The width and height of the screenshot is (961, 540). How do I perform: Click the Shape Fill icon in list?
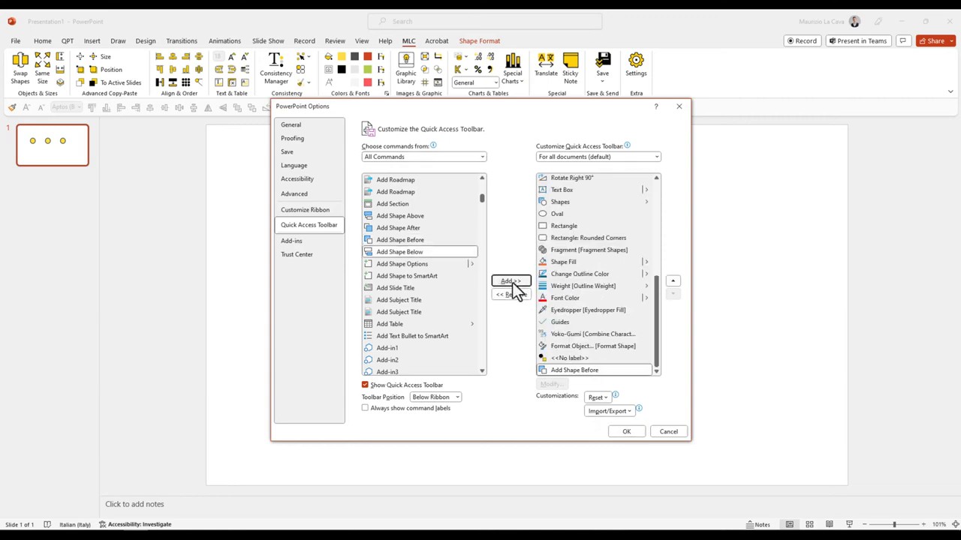click(x=543, y=262)
